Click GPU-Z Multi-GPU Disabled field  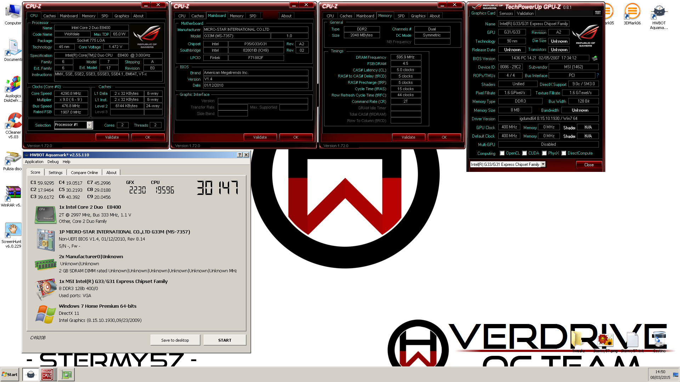point(548,144)
